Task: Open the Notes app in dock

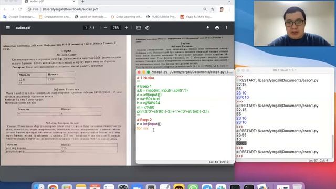Action: tap(81, 186)
